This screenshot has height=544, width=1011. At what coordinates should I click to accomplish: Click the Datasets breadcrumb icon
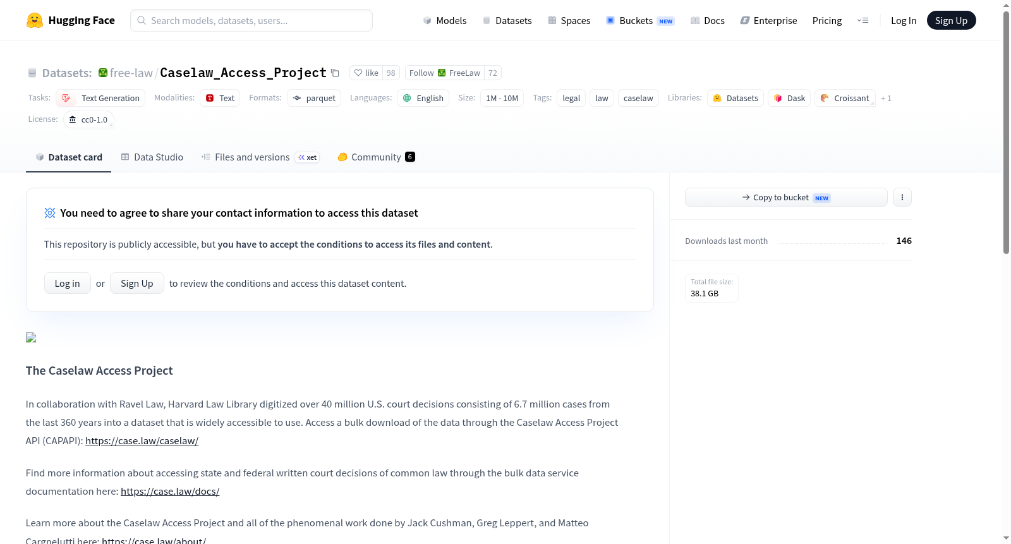(32, 73)
